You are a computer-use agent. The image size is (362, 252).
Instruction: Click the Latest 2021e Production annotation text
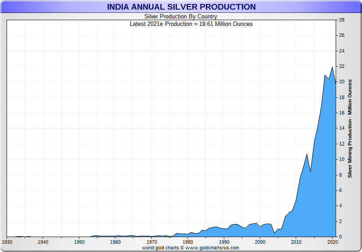[x=191, y=24]
